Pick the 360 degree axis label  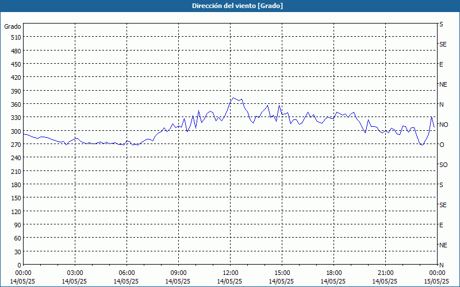click(16, 104)
